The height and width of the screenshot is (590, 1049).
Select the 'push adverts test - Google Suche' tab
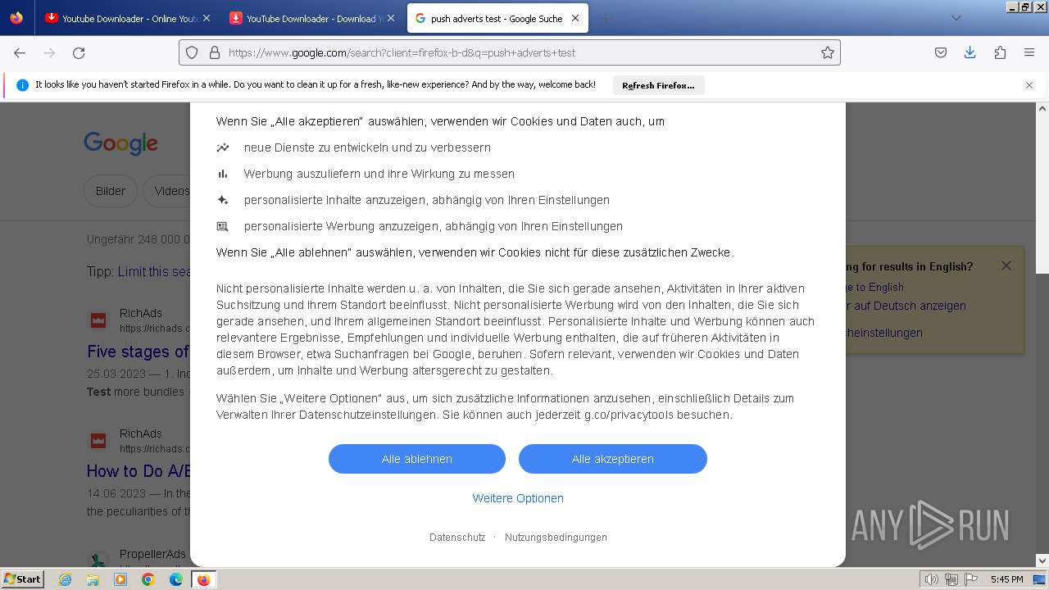(497, 18)
